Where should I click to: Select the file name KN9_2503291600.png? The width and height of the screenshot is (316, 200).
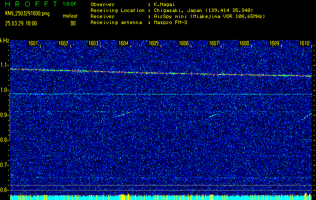[27, 14]
